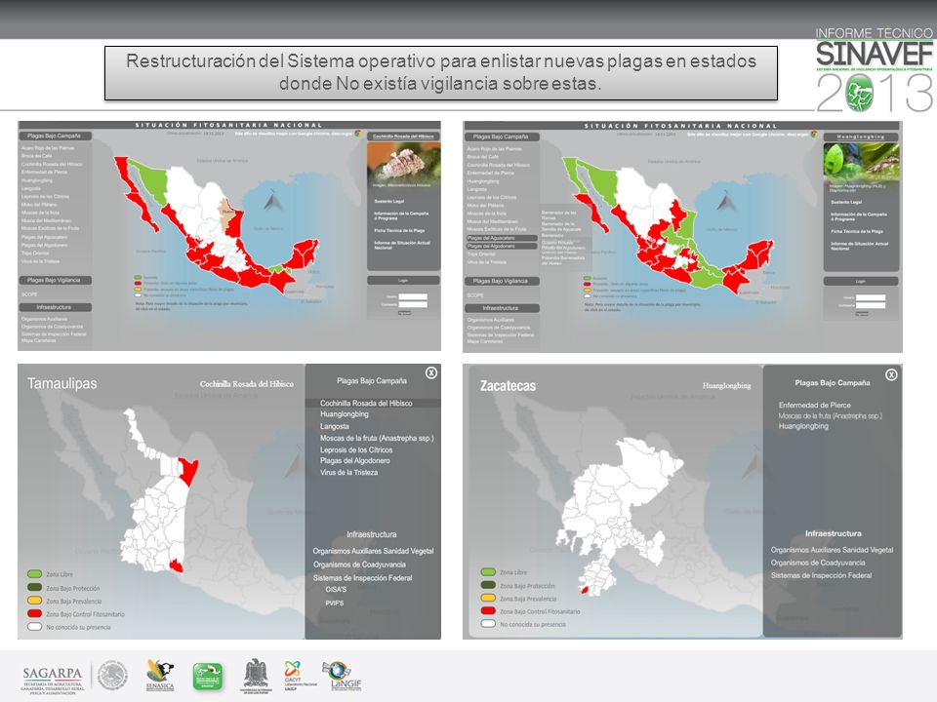Viewport: 937px width, 702px height.
Task: Open Sustento Legal in Cochinilla Rosada info panel
Action: pos(389,202)
